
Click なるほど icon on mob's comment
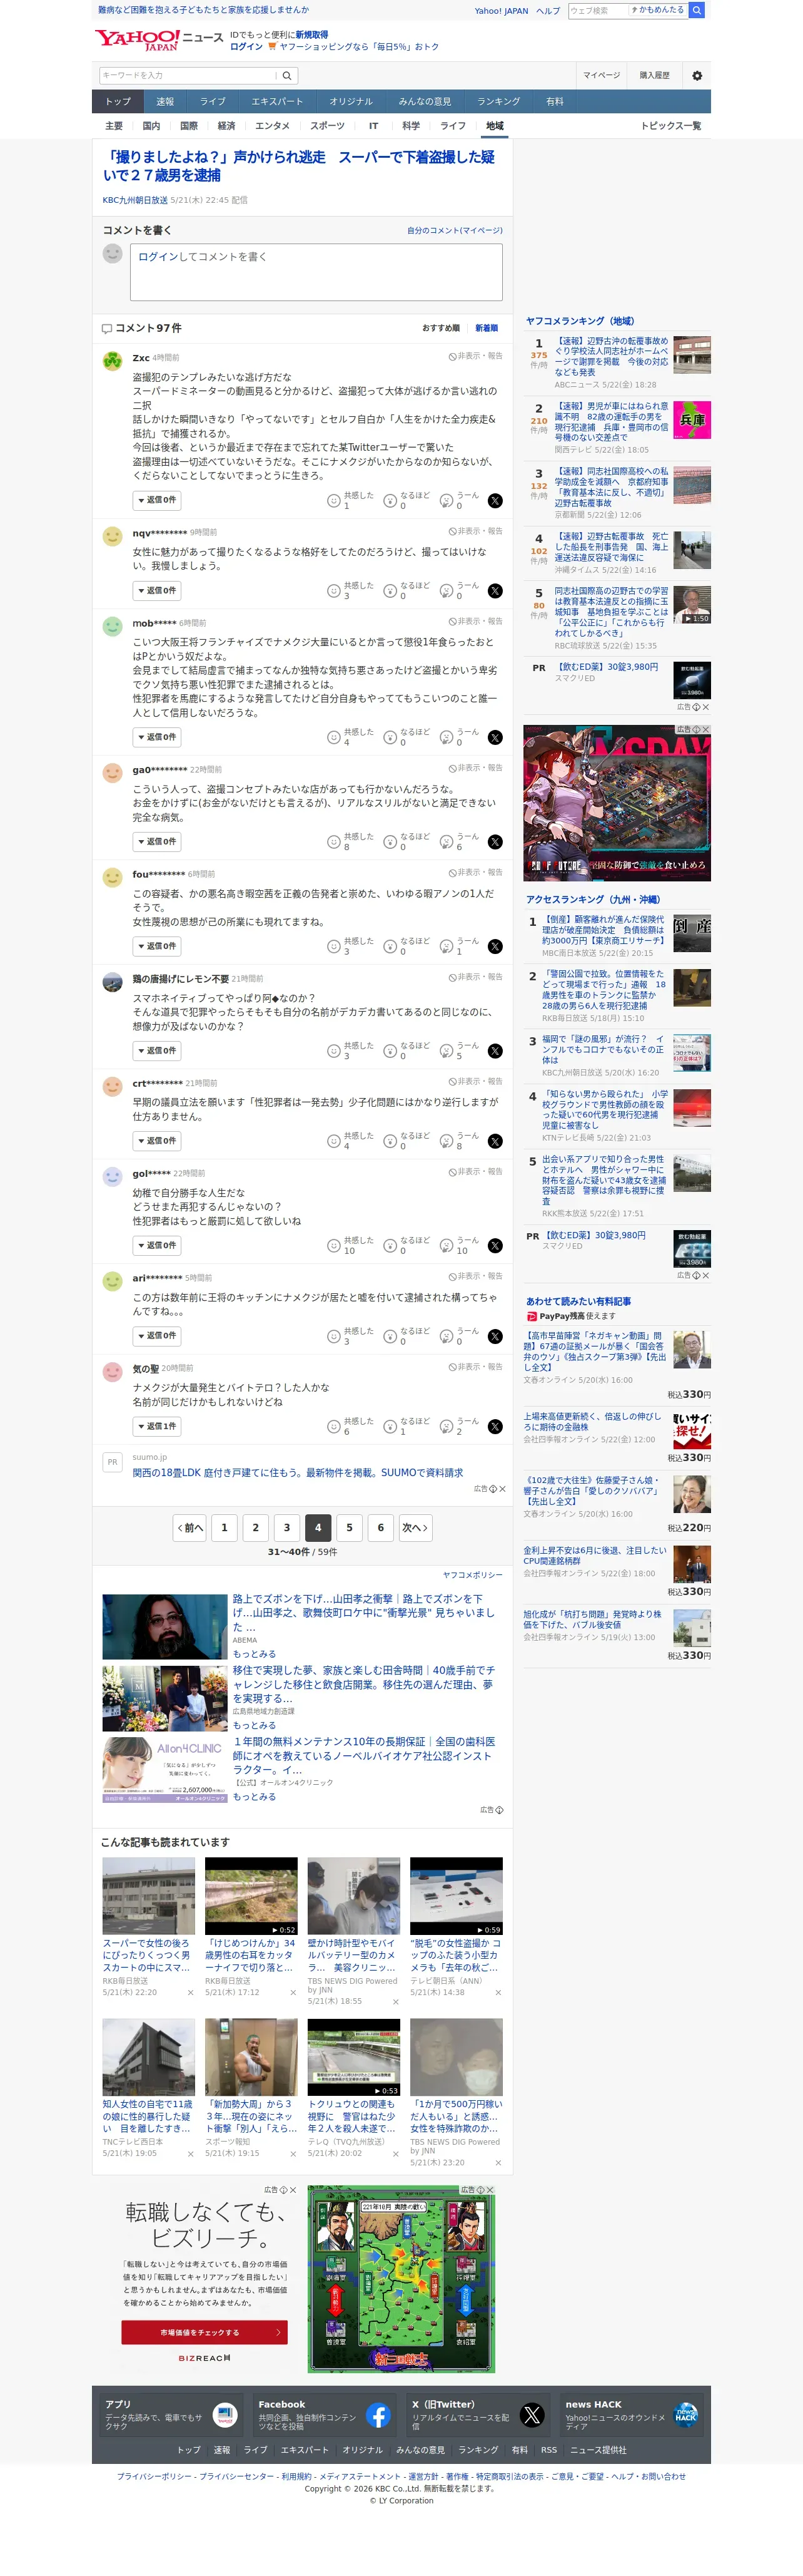coord(390,737)
